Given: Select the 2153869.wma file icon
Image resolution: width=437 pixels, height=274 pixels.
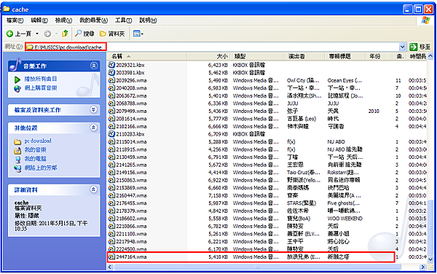Looking at the screenshot, I should tap(111, 187).
